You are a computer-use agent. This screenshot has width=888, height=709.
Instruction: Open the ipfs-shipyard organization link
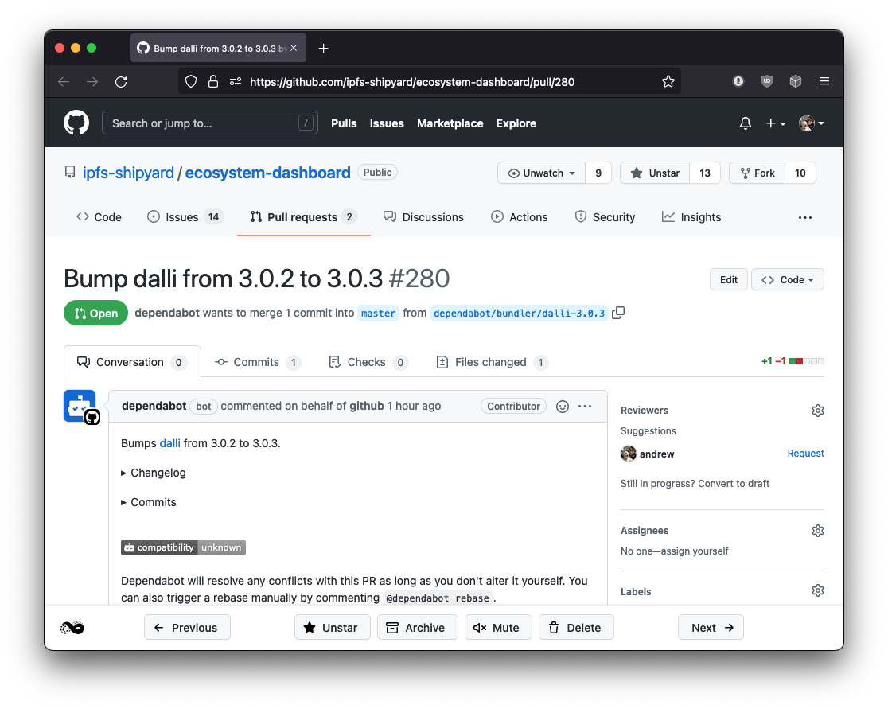point(128,173)
